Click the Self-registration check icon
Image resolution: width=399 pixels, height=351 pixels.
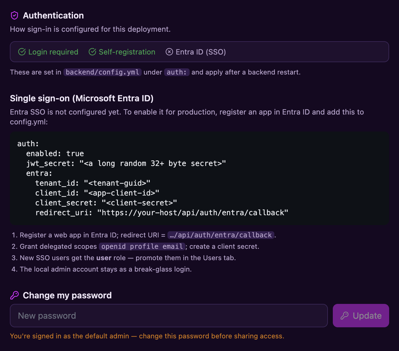(x=92, y=52)
